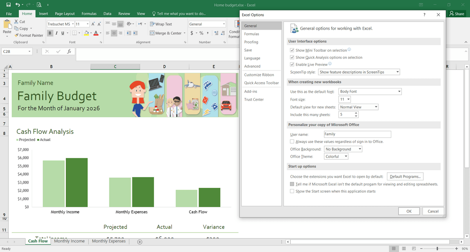Viewport: 470px width, 252px height.
Task: Click the Undo arrow icon
Action: (x=18, y=5)
